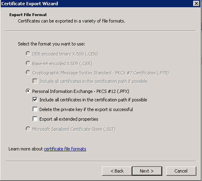Image resolution: width=202 pixels, height=181 pixels.
Task: Select DER encoded binary X.509 radio button
Action: 28,53
